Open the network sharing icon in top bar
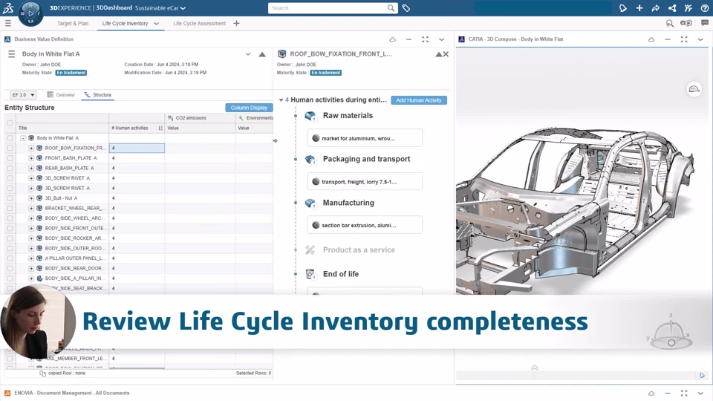713x401 pixels. (x=672, y=8)
